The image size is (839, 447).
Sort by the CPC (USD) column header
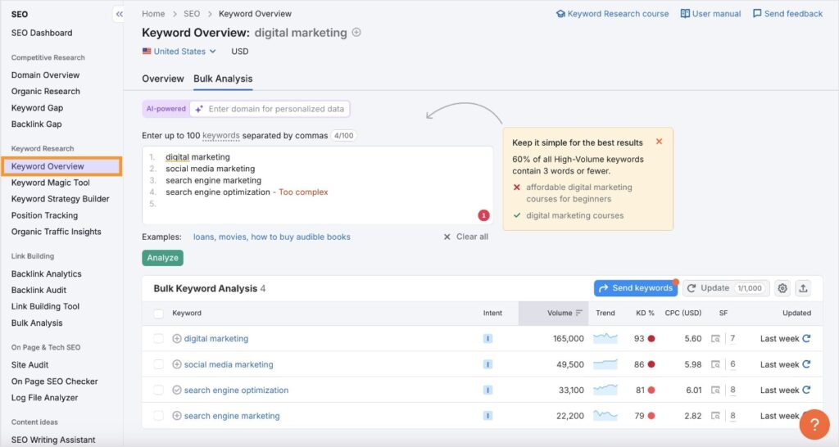683,313
